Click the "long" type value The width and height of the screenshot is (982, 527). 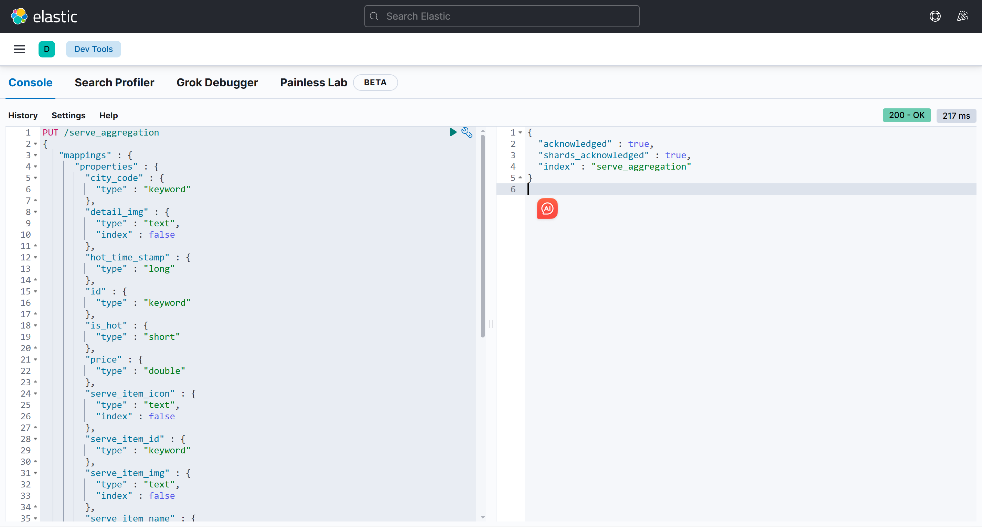tap(159, 269)
